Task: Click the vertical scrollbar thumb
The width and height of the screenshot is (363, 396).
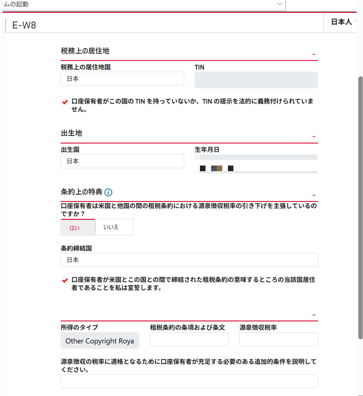Action: pyautogui.click(x=360, y=208)
